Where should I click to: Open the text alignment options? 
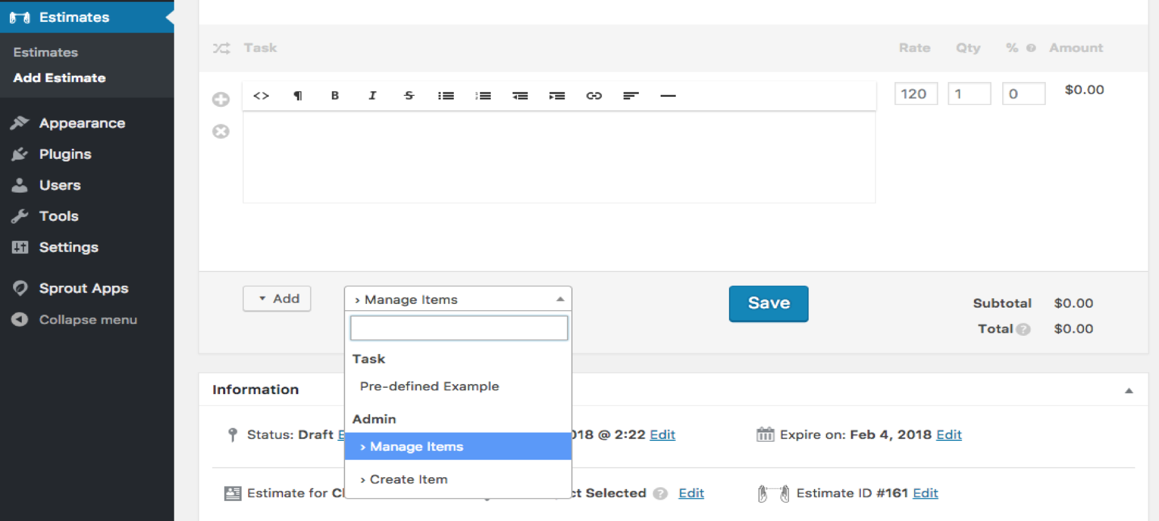click(630, 96)
